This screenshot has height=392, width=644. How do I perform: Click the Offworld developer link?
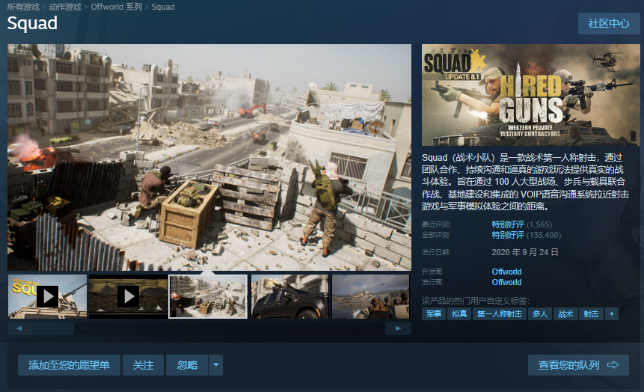pos(506,272)
